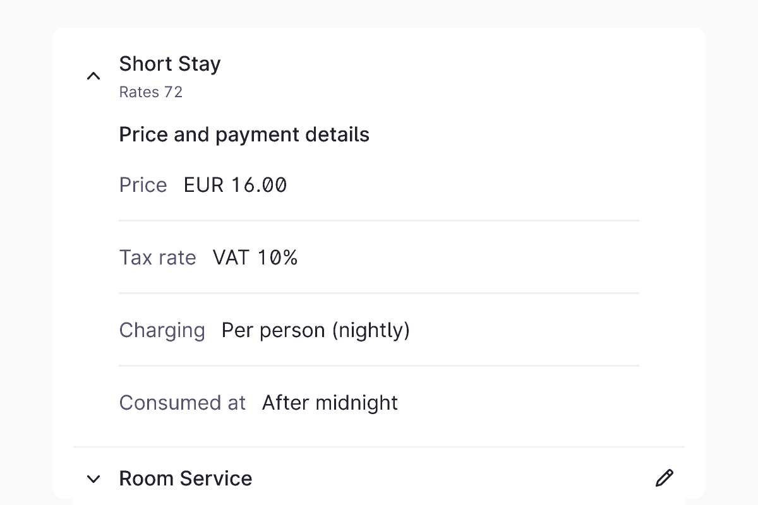The width and height of the screenshot is (758, 505).
Task: Open the Room Service row title
Action: (x=186, y=478)
